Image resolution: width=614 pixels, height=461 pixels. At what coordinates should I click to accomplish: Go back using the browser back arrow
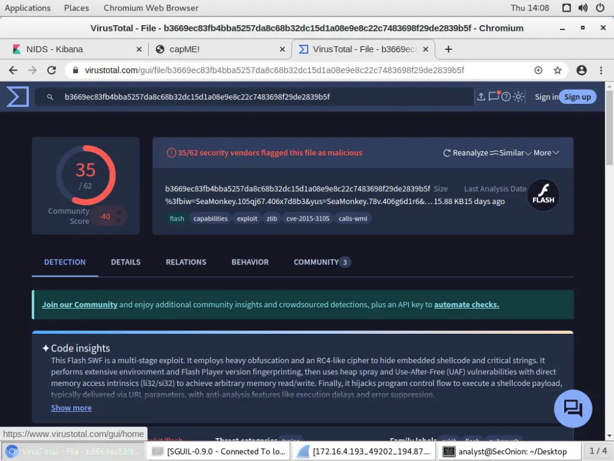13,69
